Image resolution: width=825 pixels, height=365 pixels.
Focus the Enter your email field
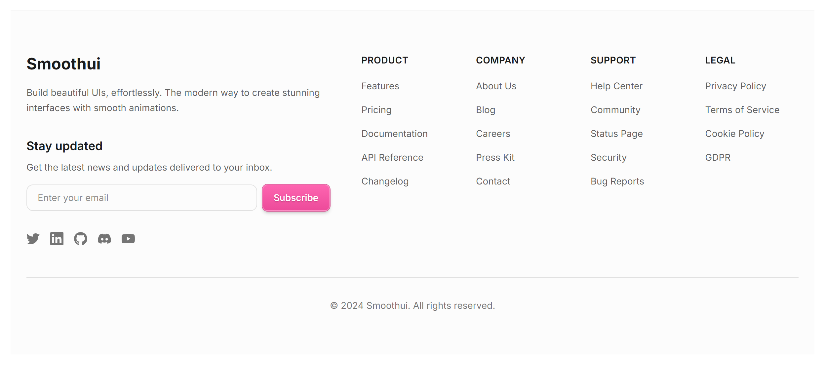[x=142, y=198]
